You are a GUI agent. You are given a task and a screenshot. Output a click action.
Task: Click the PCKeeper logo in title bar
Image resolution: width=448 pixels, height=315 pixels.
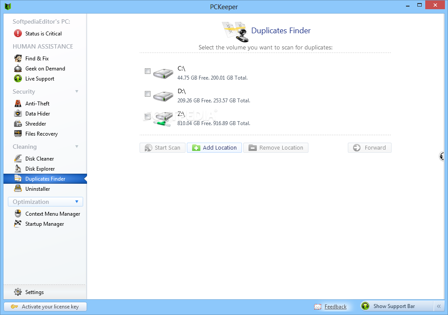8,6
